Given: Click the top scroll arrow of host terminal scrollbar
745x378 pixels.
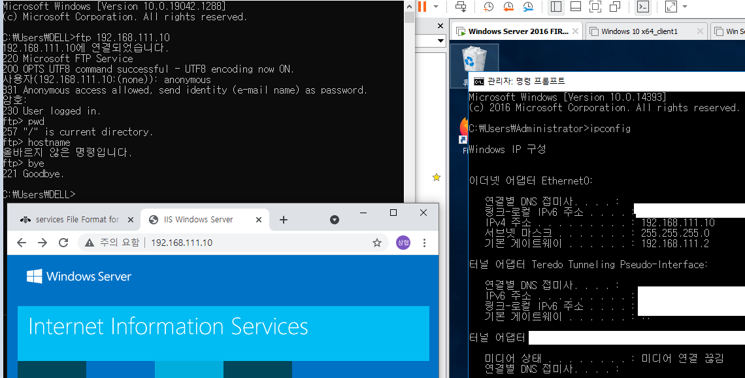Looking at the screenshot, I should (x=409, y=6).
